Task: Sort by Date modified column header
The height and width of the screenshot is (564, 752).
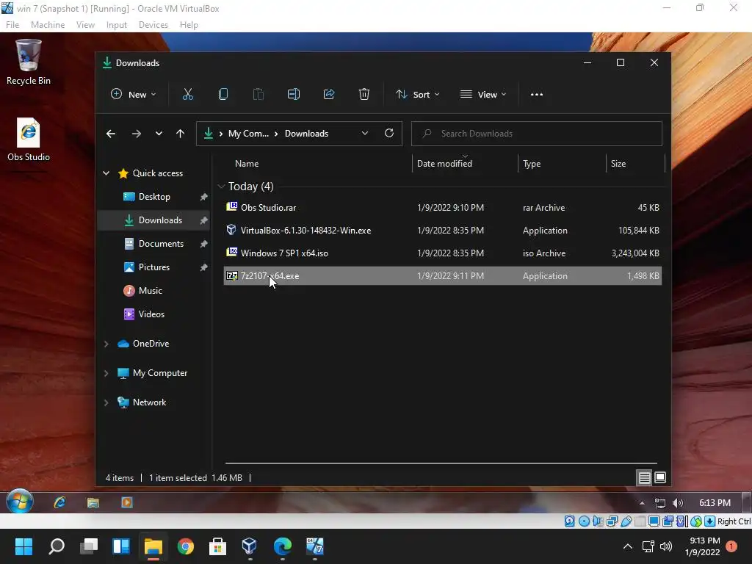Action: [x=444, y=164]
